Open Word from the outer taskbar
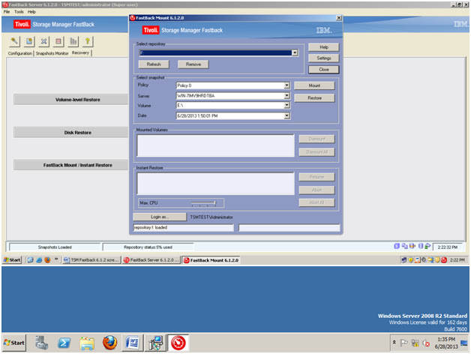This screenshot has width=471, height=354. point(133,343)
